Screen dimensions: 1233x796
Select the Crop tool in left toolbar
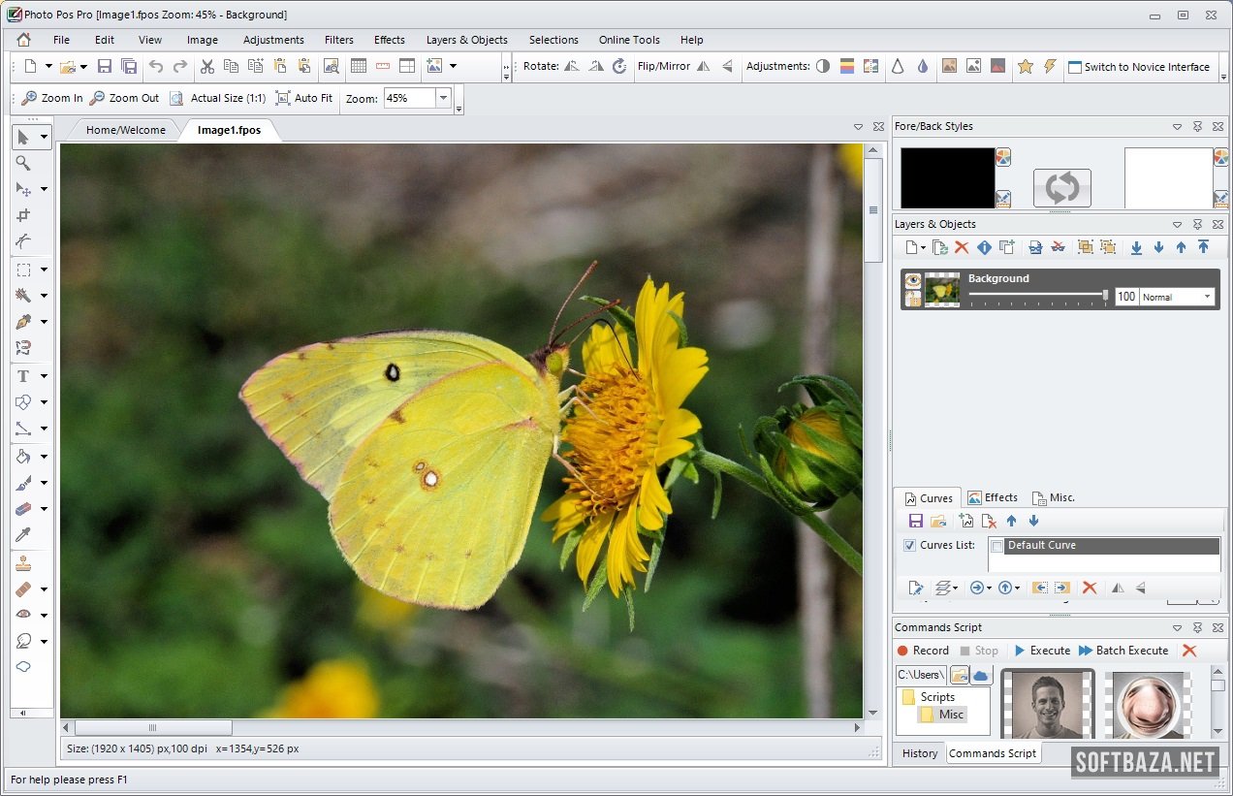point(23,215)
